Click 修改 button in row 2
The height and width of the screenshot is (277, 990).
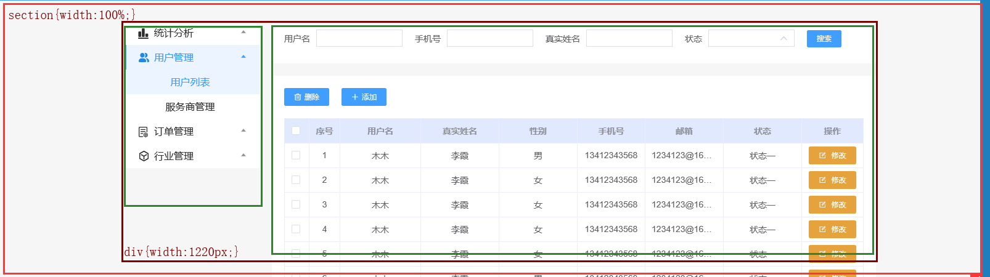pos(832,180)
